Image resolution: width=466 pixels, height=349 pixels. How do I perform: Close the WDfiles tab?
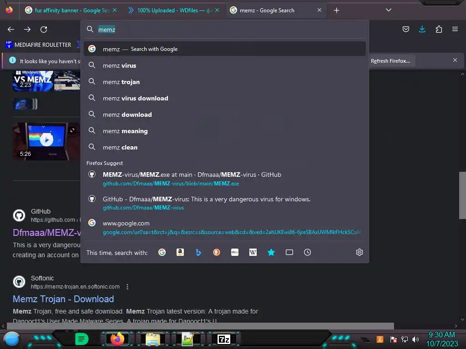[x=217, y=10]
